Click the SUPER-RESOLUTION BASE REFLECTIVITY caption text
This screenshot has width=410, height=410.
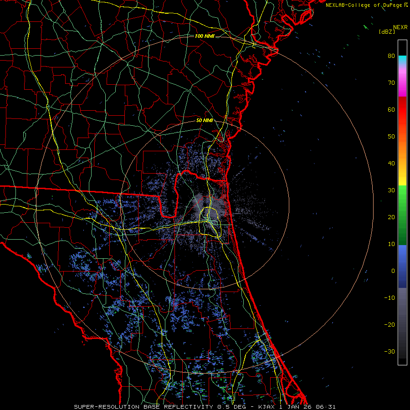coord(143,407)
